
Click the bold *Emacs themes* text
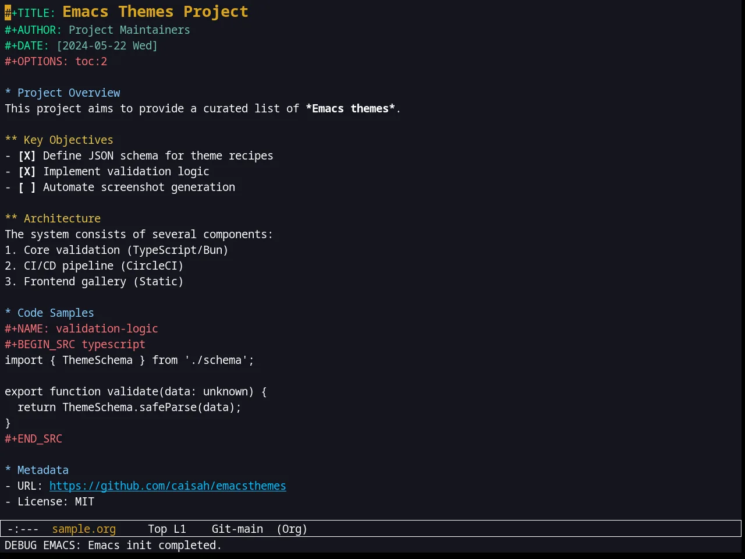pyautogui.click(x=350, y=109)
